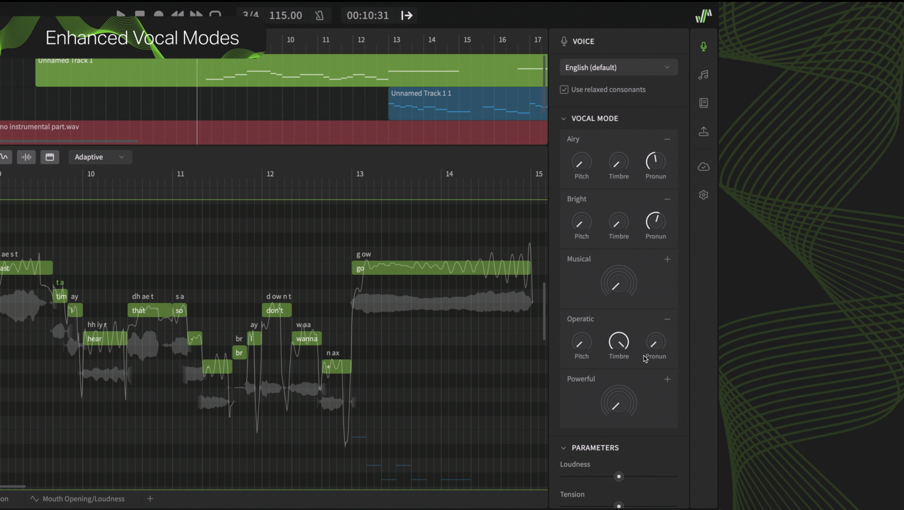Toggle the metronome icon

319,15
